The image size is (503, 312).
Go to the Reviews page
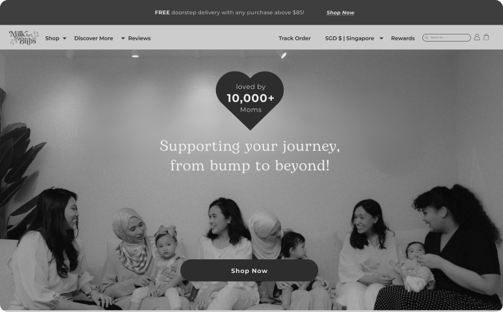[x=139, y=38]
